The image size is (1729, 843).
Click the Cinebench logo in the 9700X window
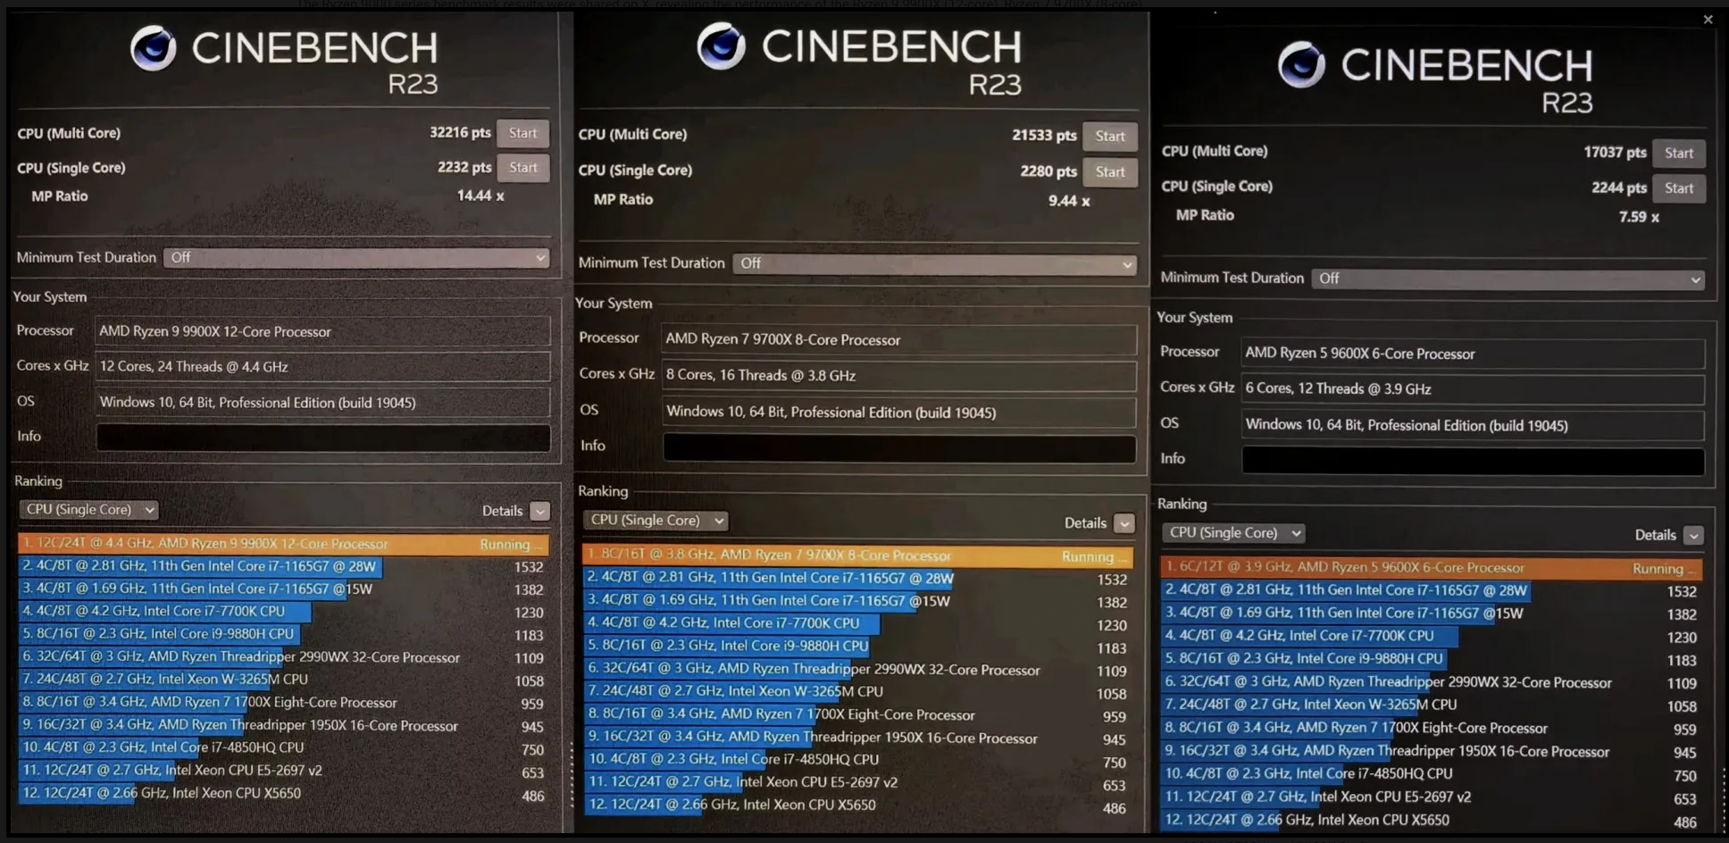coord(721,46)
